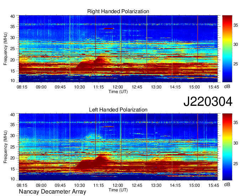Click the 15:00 tick on the Left Handed plot
Viewport: 242px width, 196px height.
coord(194,185)
